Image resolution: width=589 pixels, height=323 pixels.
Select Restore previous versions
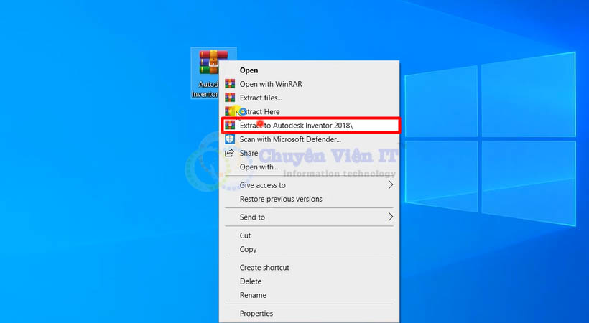point(281,199)
